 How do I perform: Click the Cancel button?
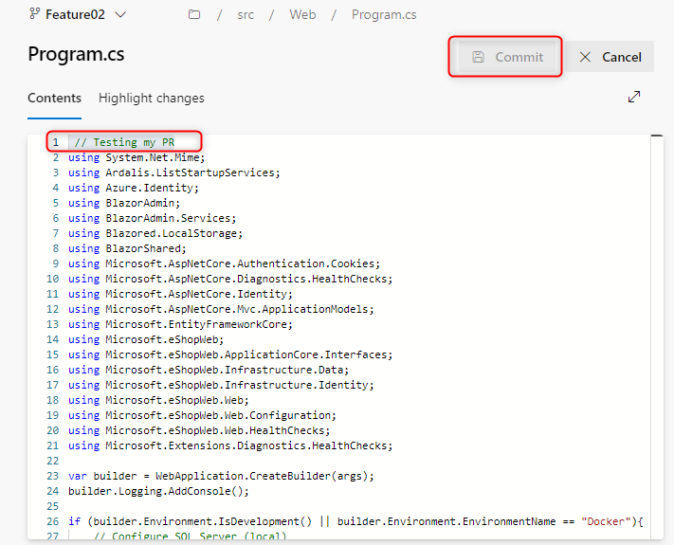click(610, 57)
